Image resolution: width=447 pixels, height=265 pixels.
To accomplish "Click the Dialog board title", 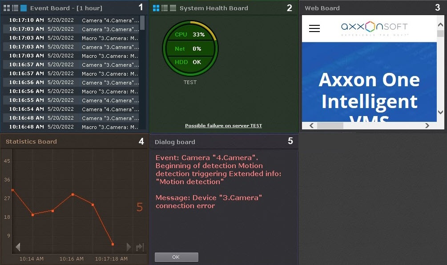I will [175, 142].
